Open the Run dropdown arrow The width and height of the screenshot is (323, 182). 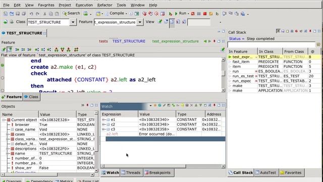(188, 14)
